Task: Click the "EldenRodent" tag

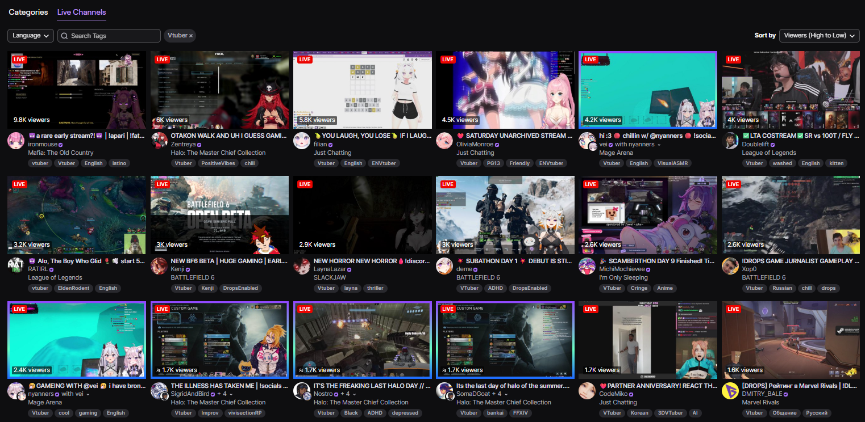Action: pyautogui.click(x=73, y=288)
